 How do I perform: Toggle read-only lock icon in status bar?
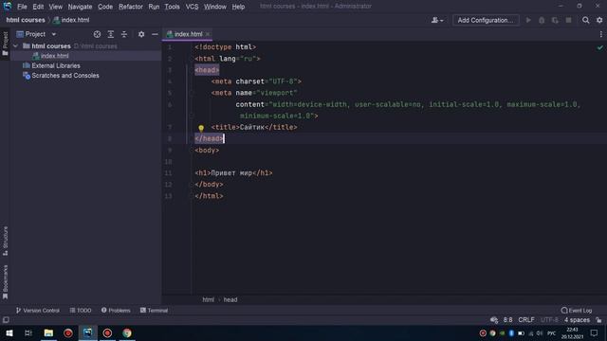click(x=598, y=320)
